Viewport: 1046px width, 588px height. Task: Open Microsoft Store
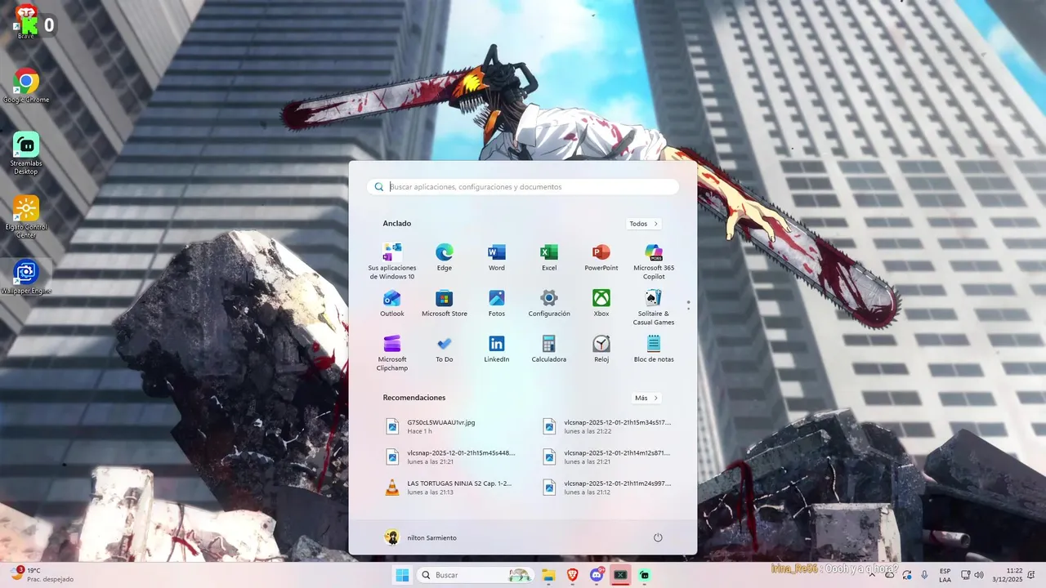tap(444, 303)
